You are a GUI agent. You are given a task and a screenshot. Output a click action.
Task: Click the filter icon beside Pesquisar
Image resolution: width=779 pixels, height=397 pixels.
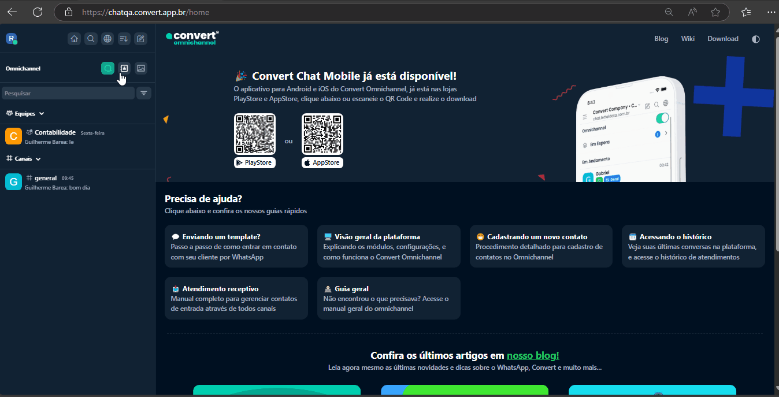[144, 93]
